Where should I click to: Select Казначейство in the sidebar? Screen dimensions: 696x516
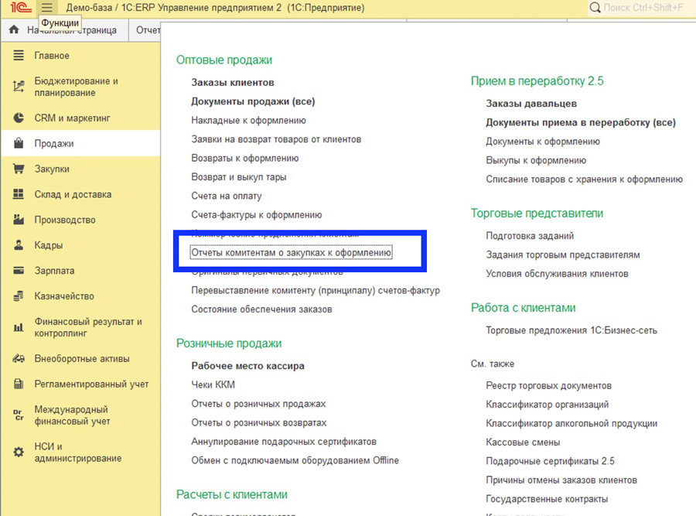click(64, 296)
